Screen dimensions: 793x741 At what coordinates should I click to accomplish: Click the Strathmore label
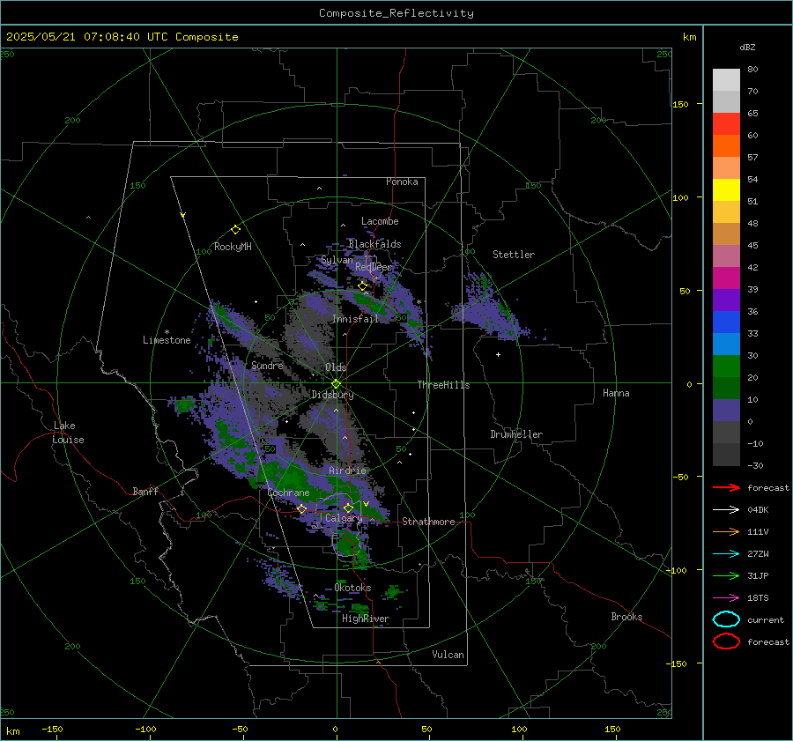[x=428, y=522]
